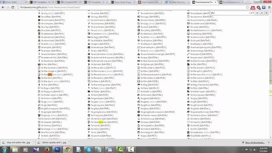Bookmark this page with the star icon
Screen dimensions: 272x153
coord(247,7)
